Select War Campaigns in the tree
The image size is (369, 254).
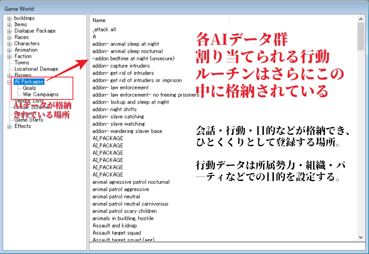[40, 94]
